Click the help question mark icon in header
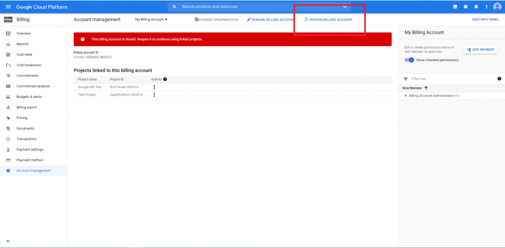This screenshot has width=505, height=248. [466, 7]
